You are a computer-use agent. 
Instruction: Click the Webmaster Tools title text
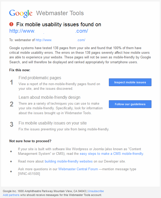[x=60, y=13]
